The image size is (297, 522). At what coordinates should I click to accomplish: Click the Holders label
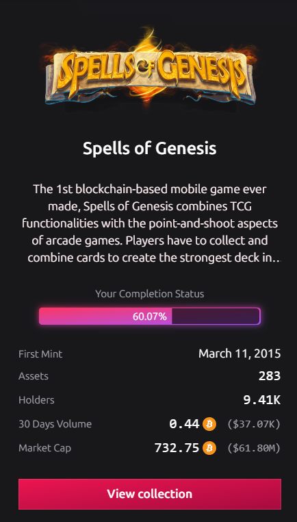point(36,400)
